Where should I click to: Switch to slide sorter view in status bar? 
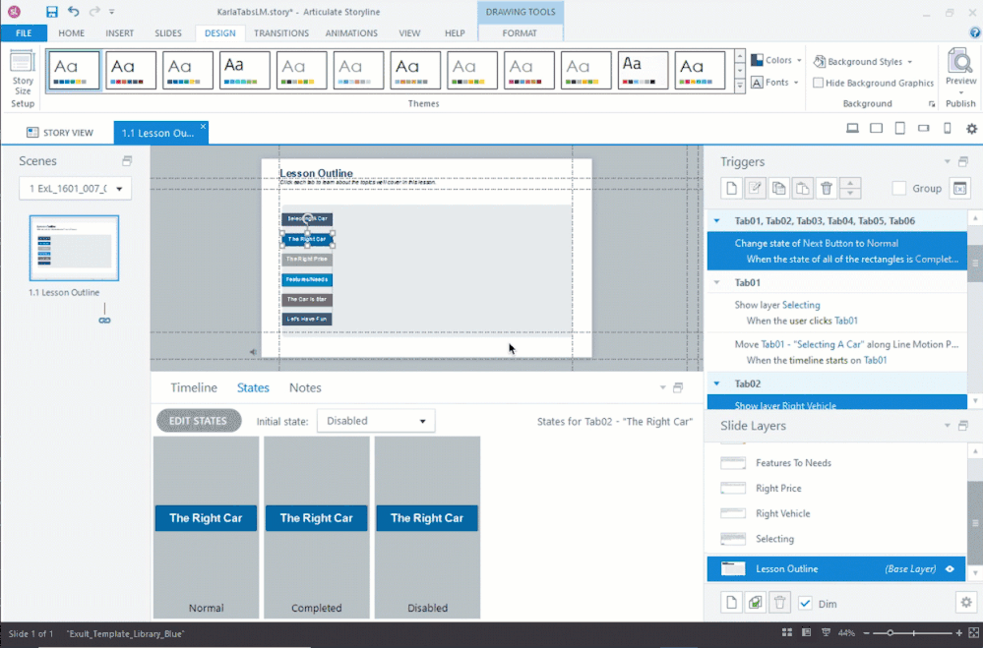point(786,633)
